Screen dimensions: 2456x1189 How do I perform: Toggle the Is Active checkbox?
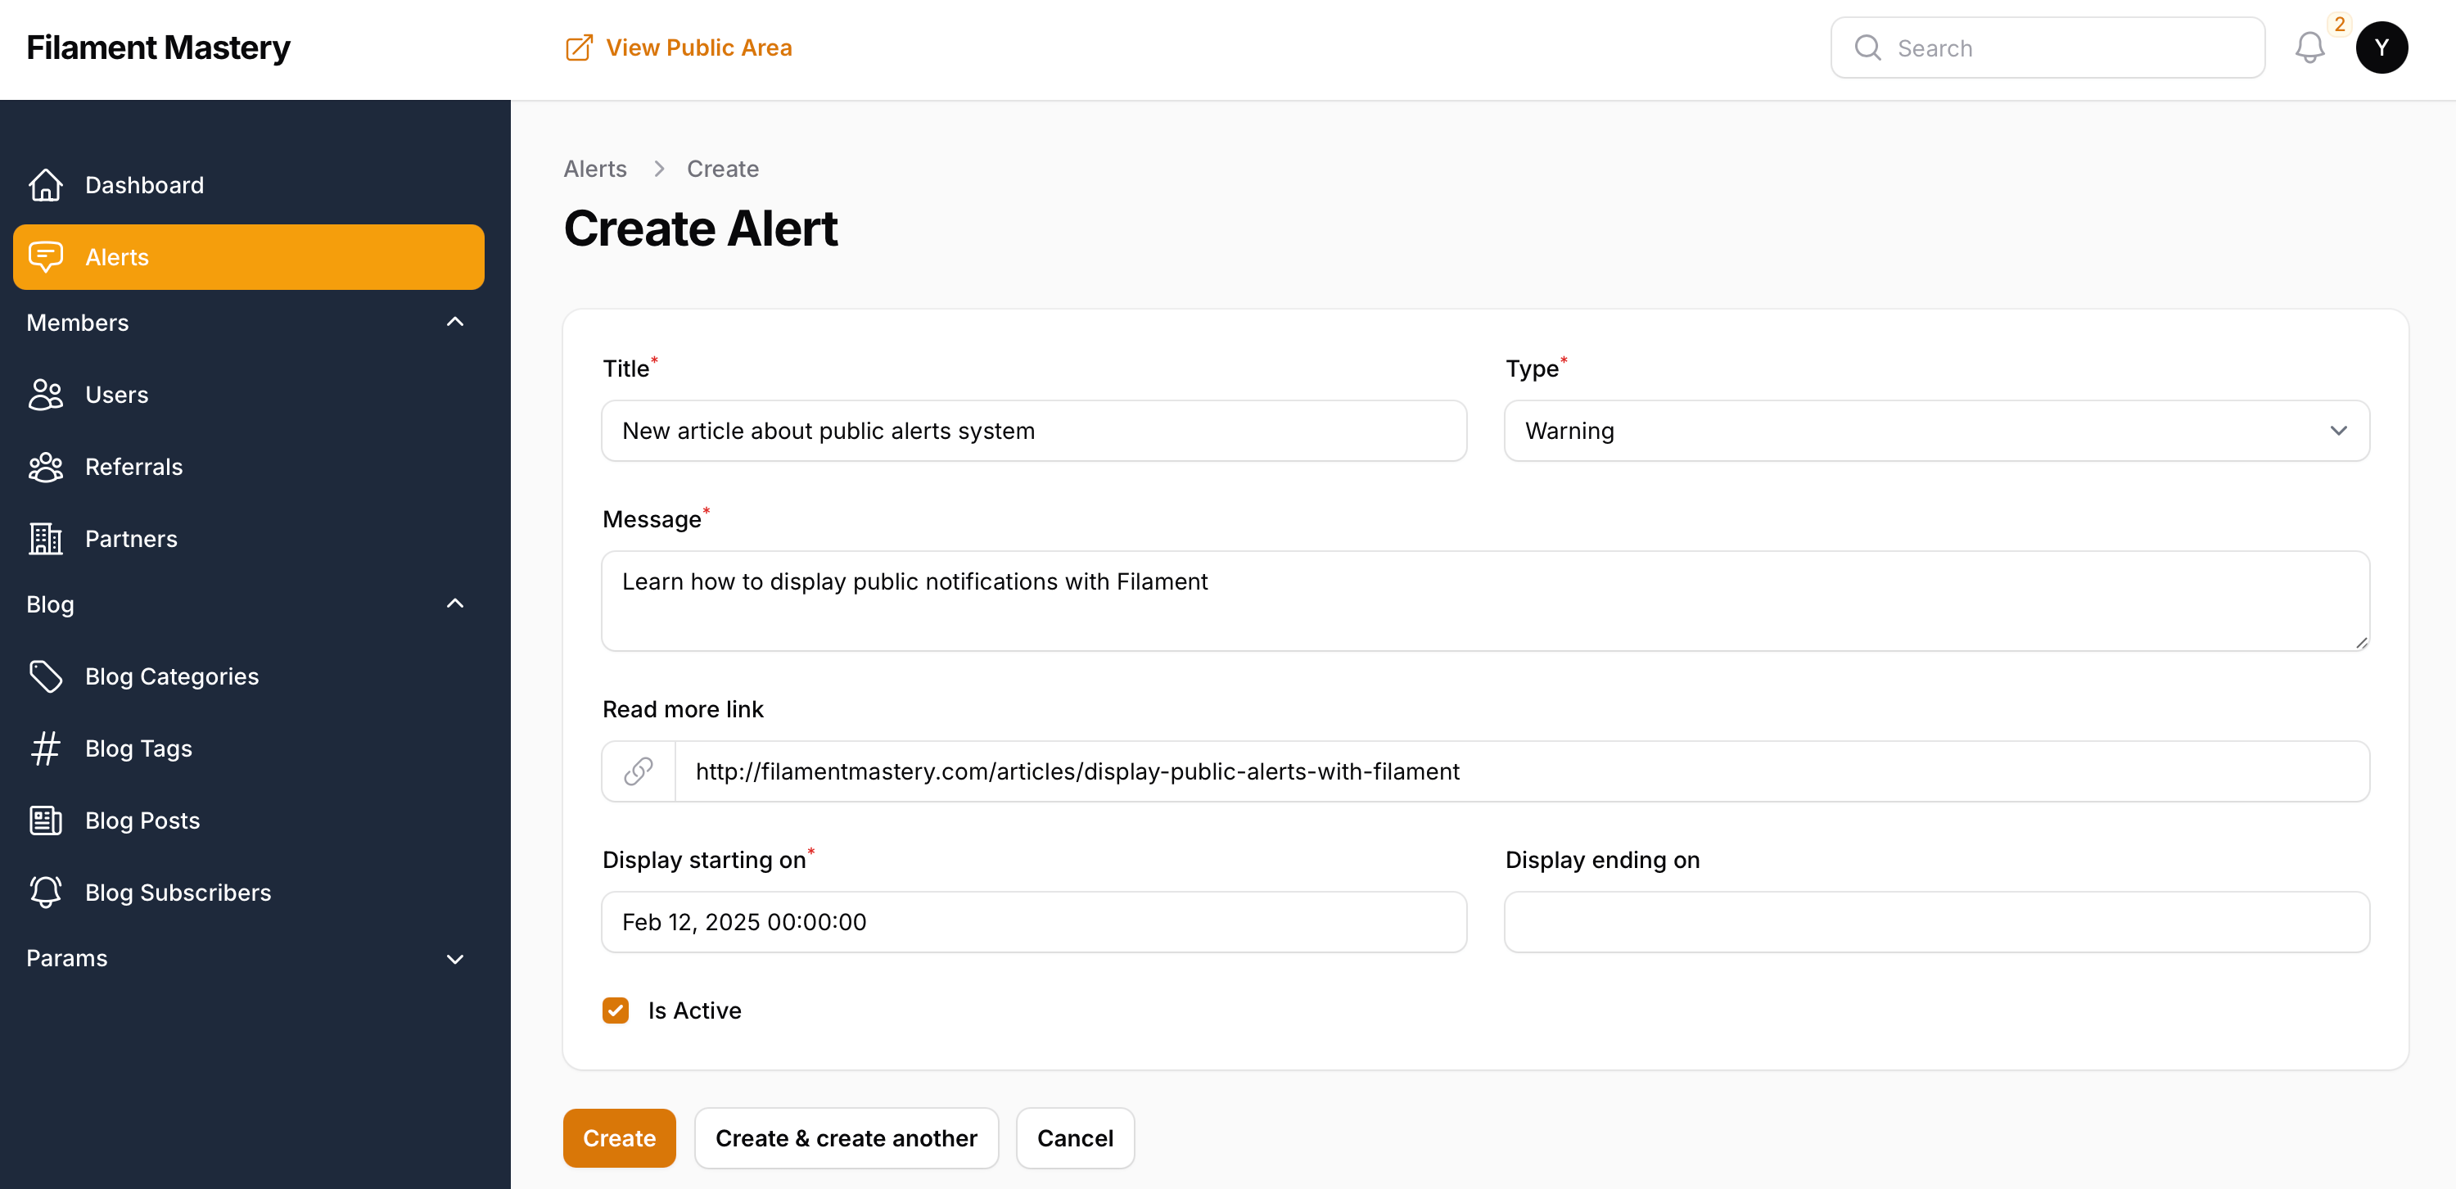[x=616, y=1009]
